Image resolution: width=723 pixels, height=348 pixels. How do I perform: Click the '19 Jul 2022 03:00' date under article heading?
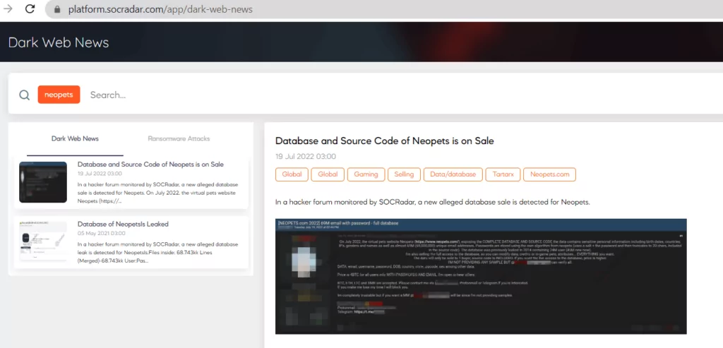coord(306,157)
